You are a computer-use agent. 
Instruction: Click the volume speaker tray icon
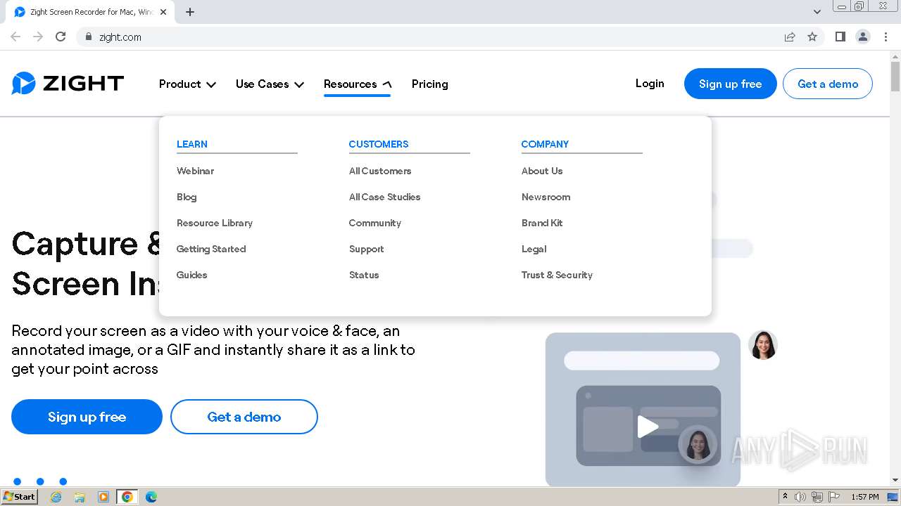pyautogui.click(x=800, y=497)
